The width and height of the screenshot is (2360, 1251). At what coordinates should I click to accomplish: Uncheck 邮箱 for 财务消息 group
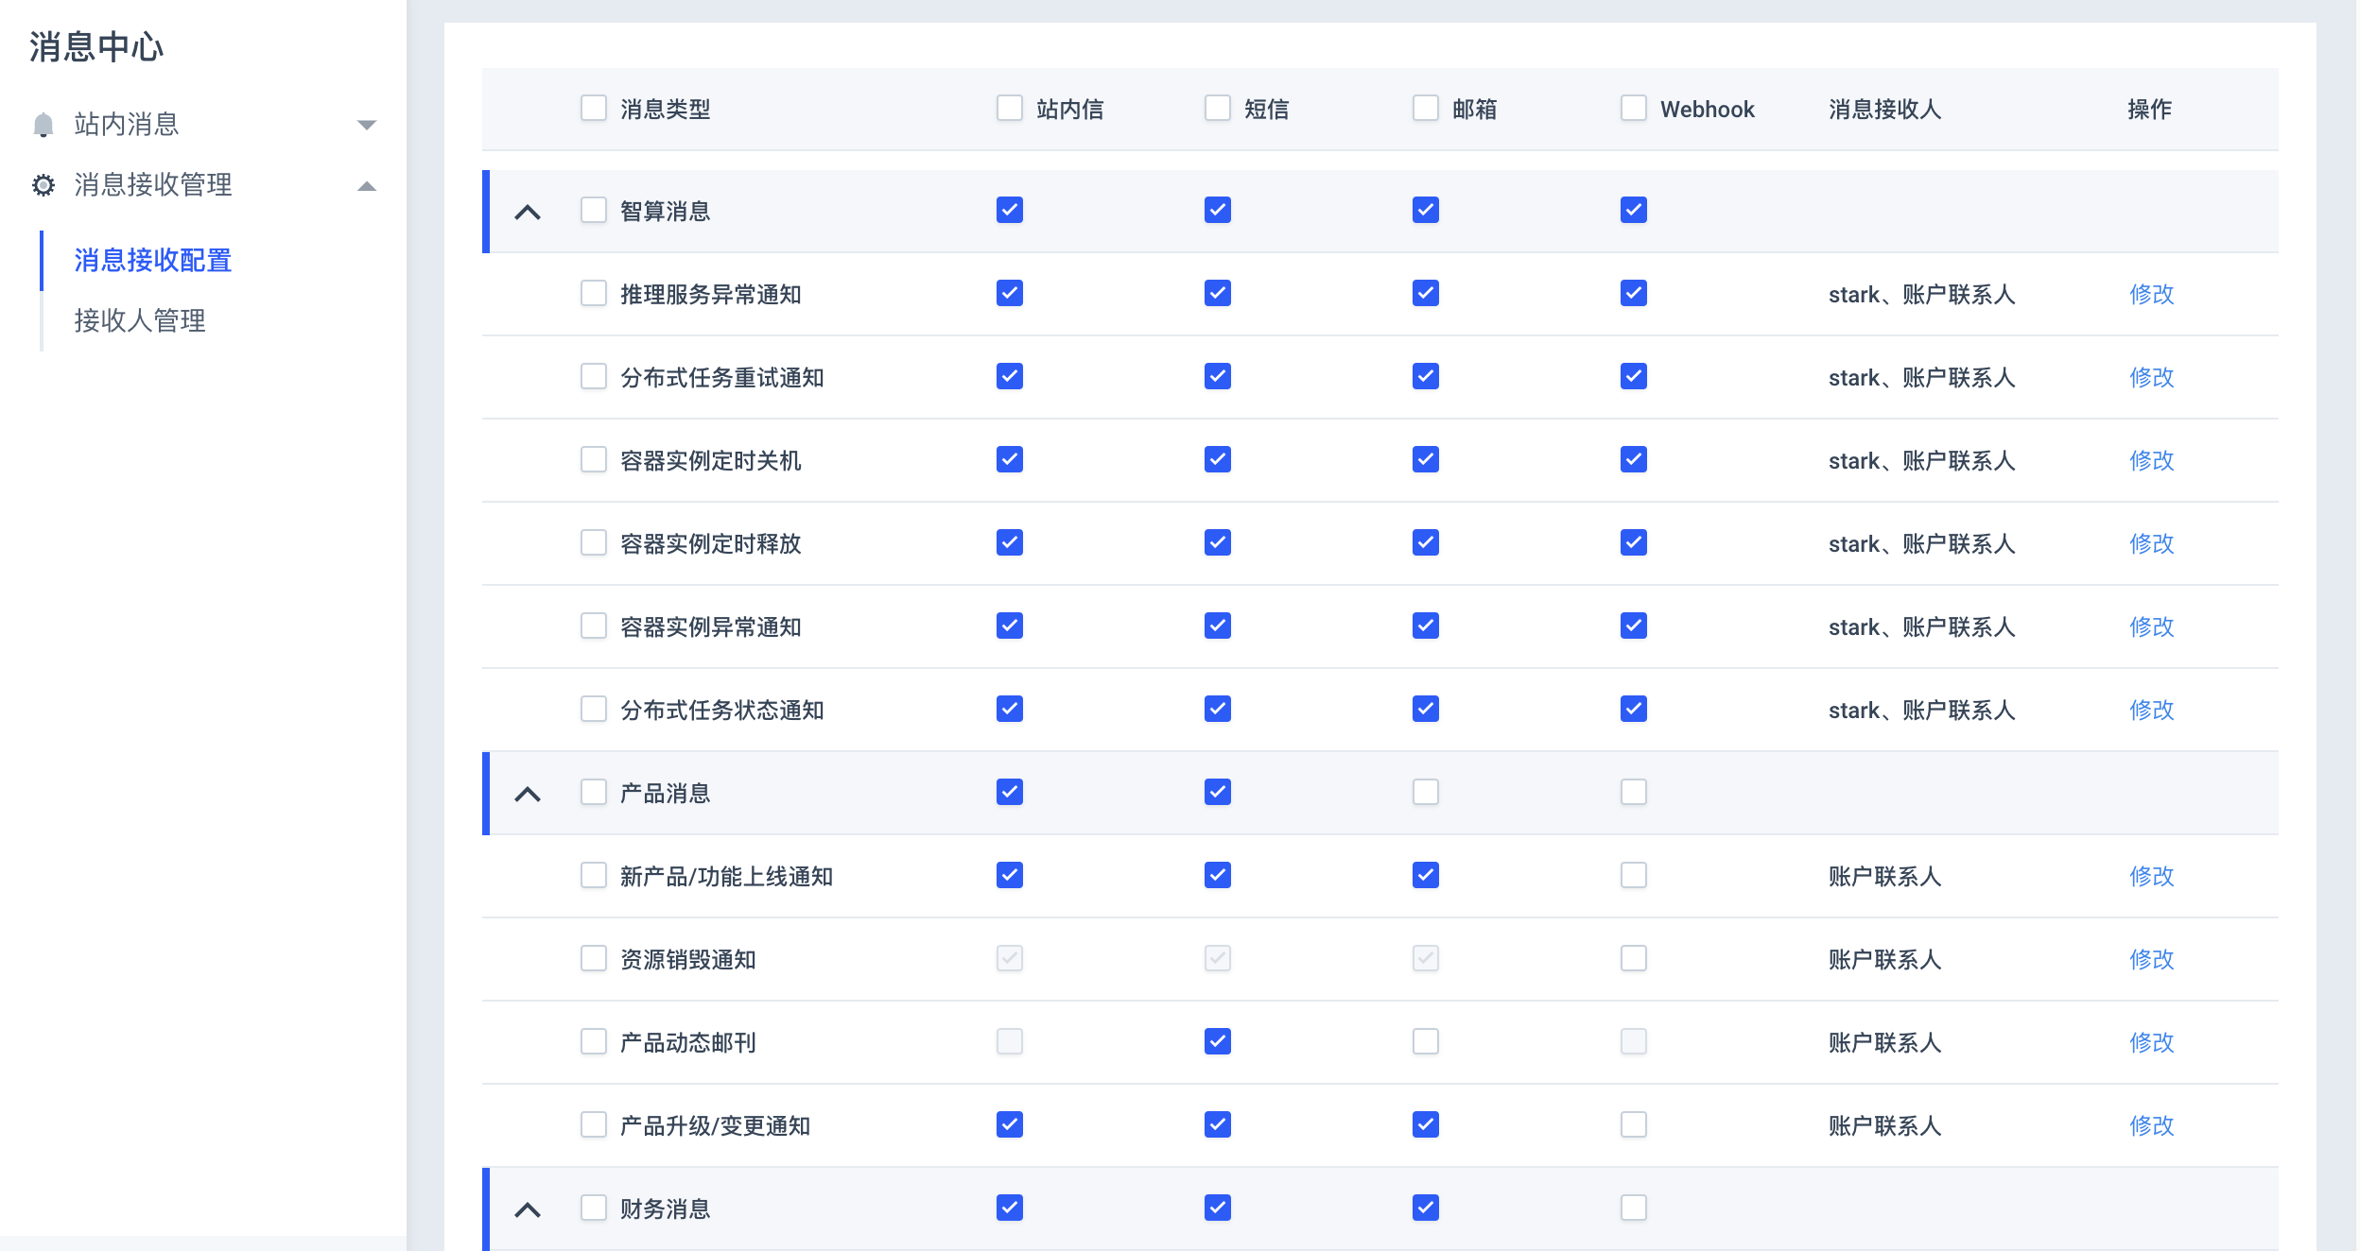1426,1208
